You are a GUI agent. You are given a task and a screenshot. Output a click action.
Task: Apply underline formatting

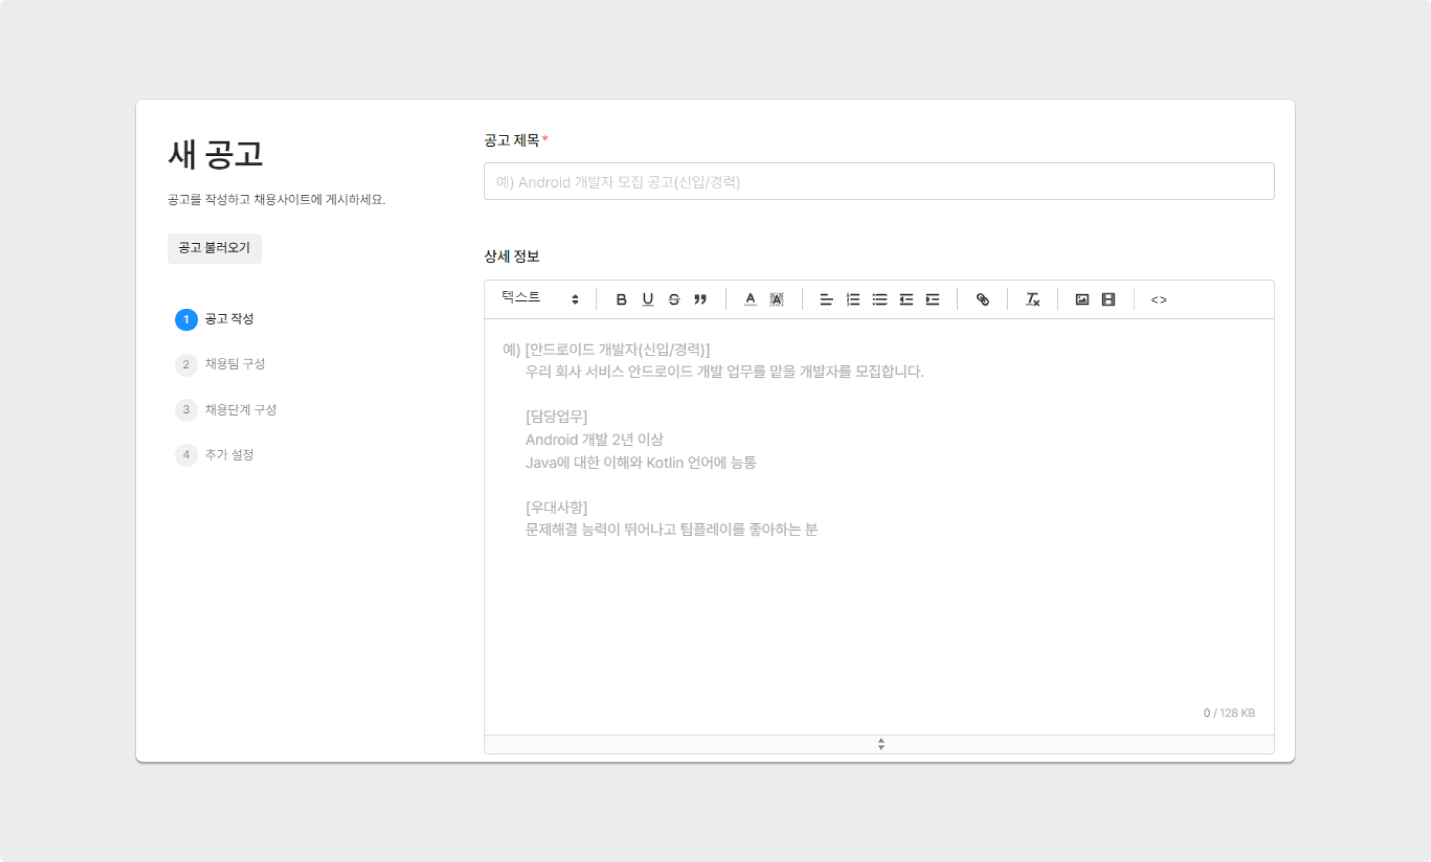(647, 300)
